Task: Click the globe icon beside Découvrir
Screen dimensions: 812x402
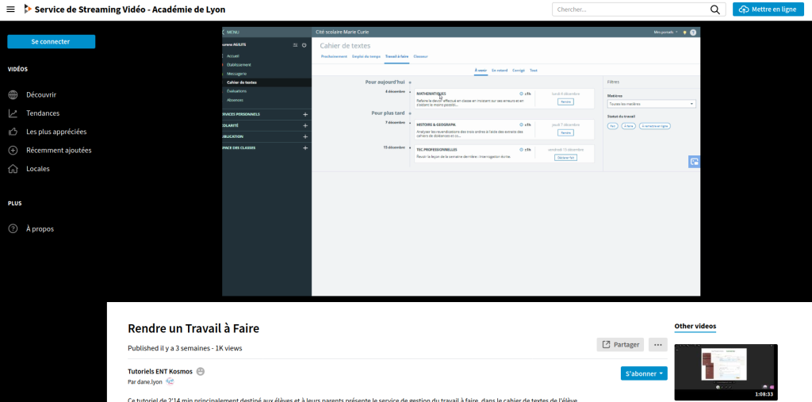Action: pos(13,94)
